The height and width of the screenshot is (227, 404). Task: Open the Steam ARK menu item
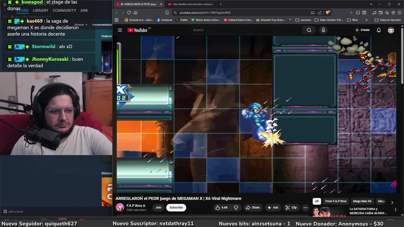coord(84,10)
